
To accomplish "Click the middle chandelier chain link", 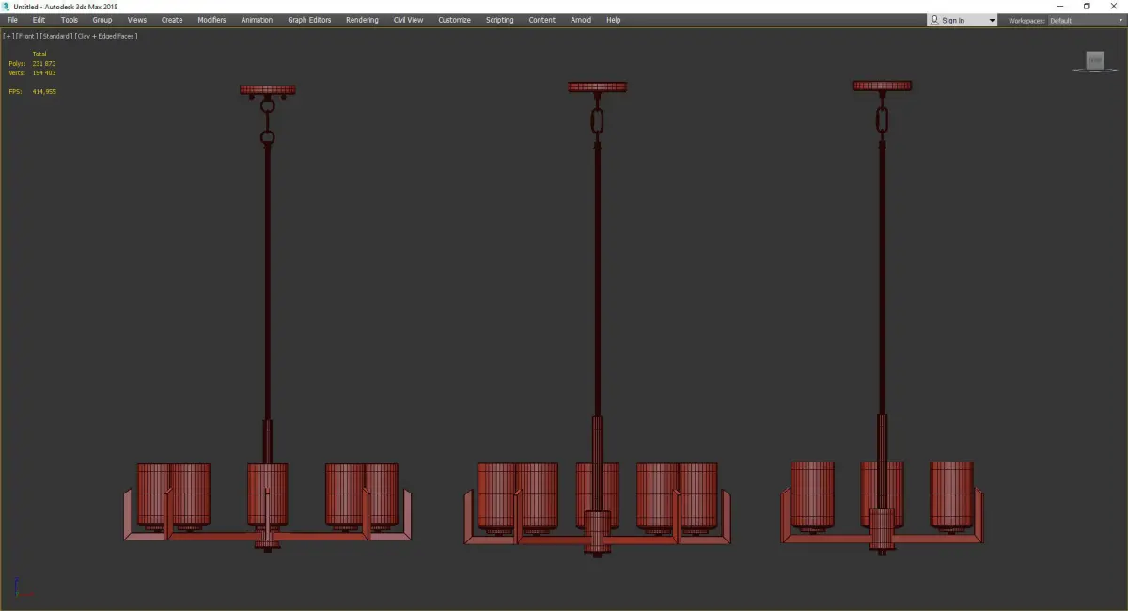I will point(597,121).
